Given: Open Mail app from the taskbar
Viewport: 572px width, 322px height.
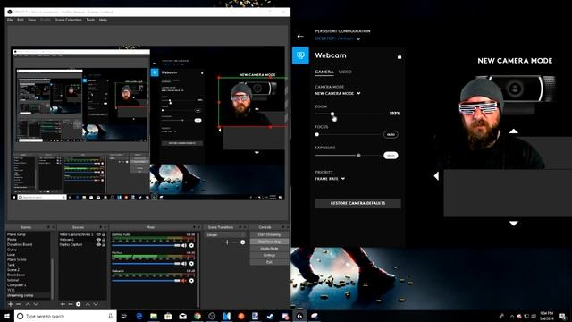Looking at the screenshot, I should pyautogui.click(x=182, y=316).
